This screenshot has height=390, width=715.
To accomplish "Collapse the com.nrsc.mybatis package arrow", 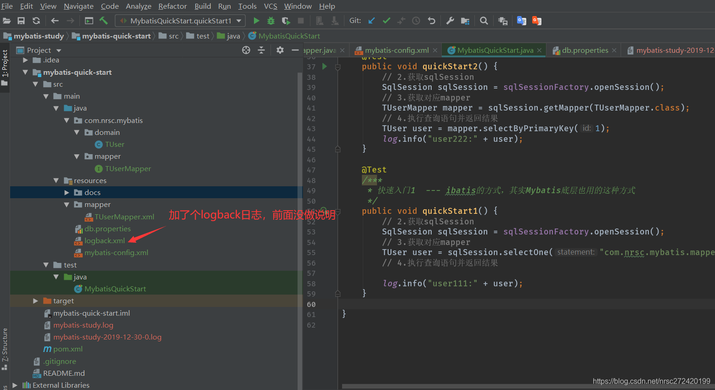I will pos(67,120).
